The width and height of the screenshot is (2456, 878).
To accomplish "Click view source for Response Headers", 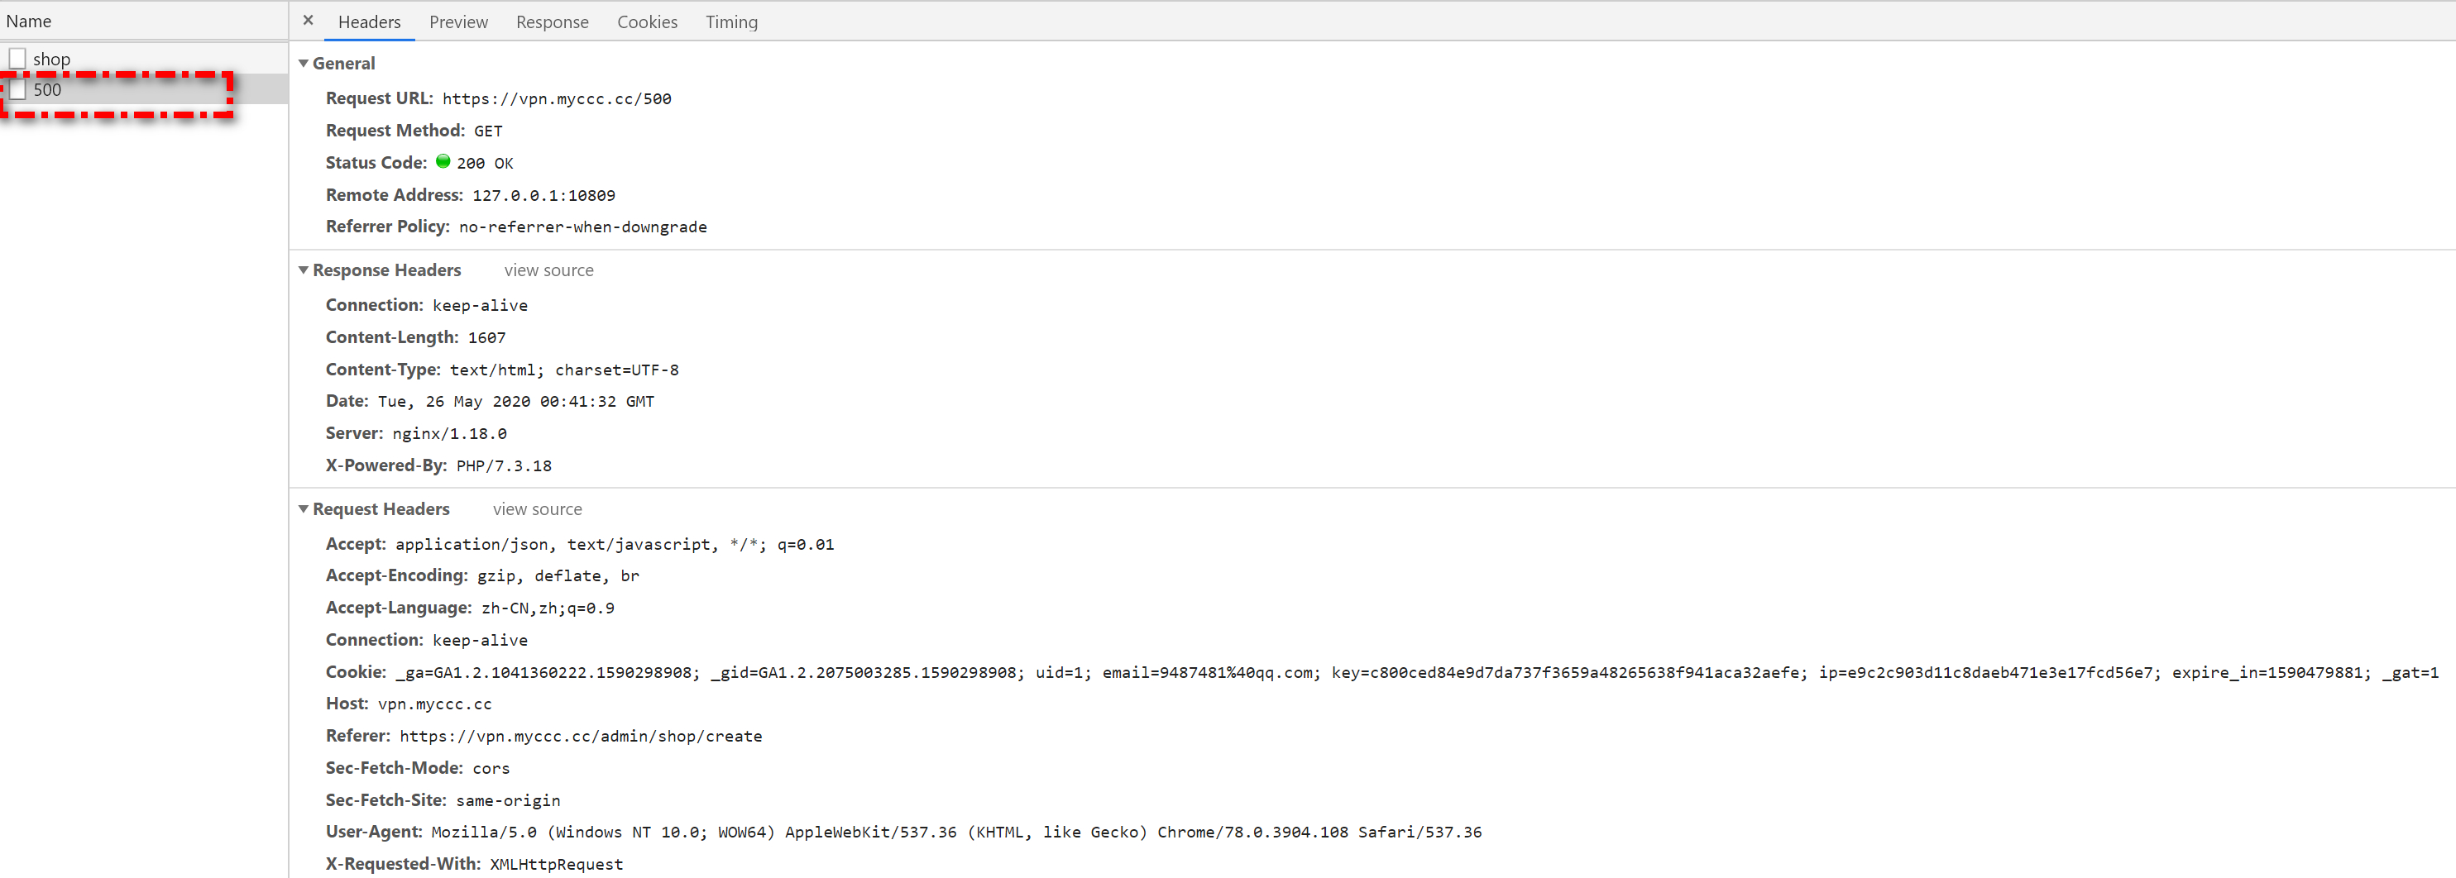I will click(548, 270).
